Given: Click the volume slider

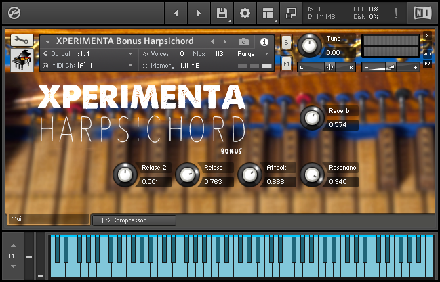Looking at the screenshot, I should click(391, 67).
